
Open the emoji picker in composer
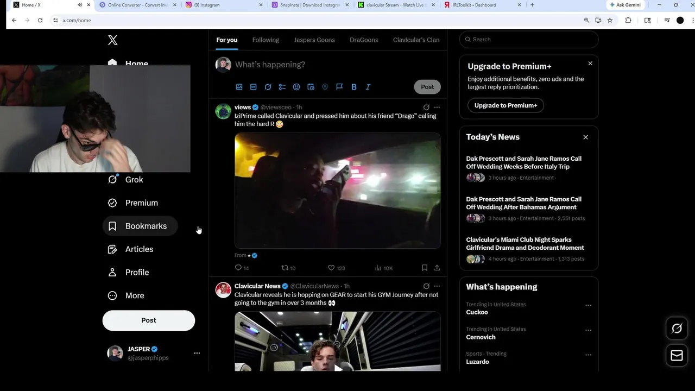[x=296, y=87]
